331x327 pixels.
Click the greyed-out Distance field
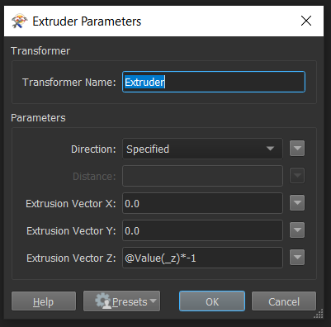point(202,176)
